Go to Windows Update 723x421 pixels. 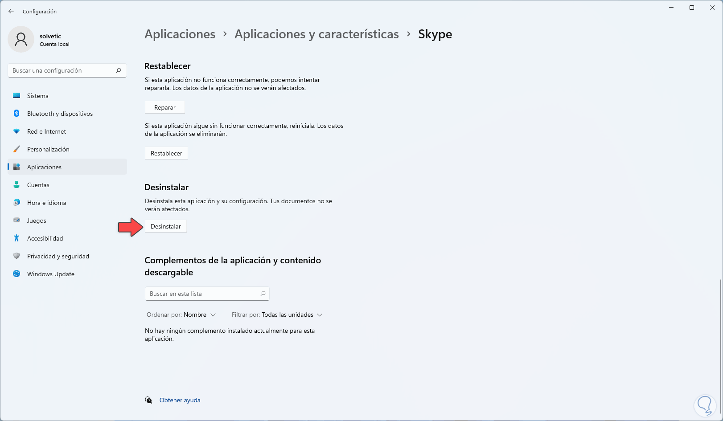pyautogui.click(x=67, y=274)
